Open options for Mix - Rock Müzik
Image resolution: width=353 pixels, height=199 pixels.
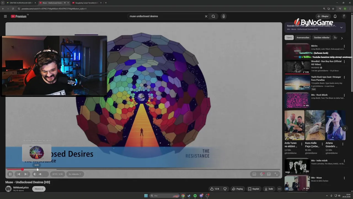344,95
